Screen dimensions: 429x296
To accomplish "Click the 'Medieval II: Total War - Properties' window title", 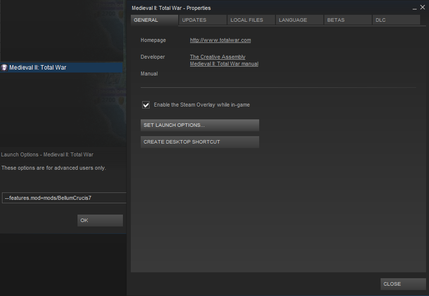I will coord(171,8).
